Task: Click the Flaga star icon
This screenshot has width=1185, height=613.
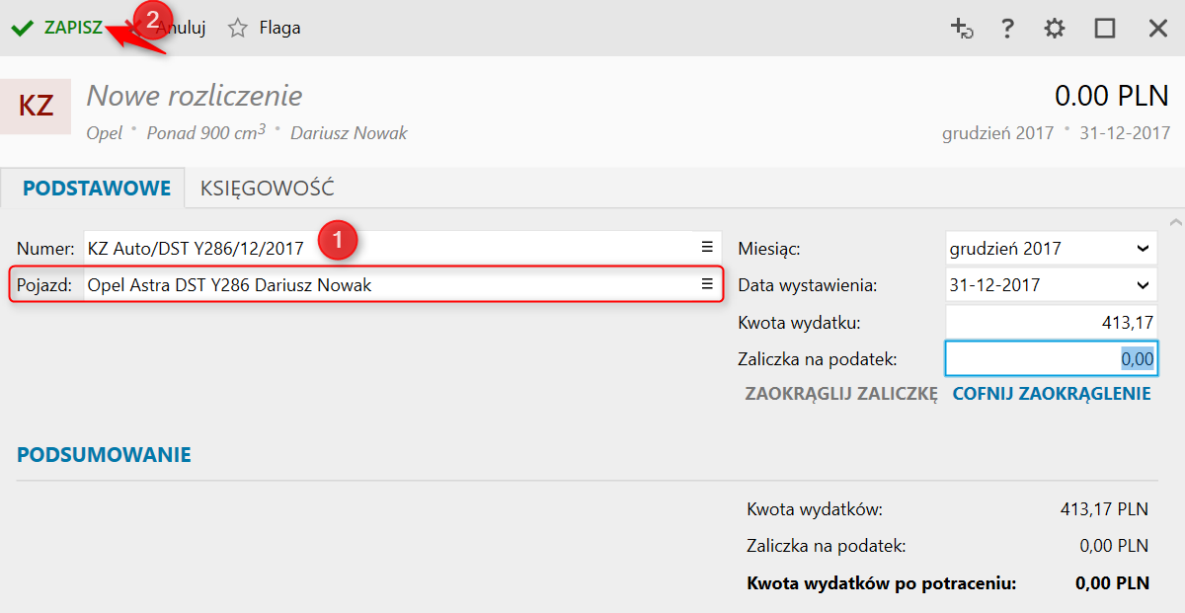Action: pos(237,29)
